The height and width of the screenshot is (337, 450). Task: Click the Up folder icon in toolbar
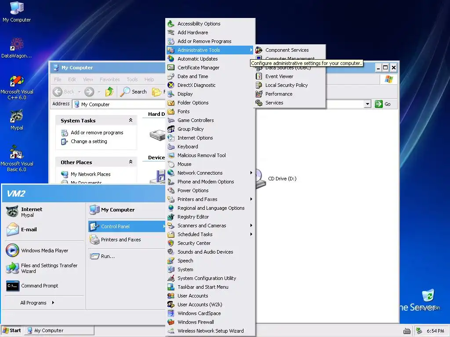(x=109, y=92)
